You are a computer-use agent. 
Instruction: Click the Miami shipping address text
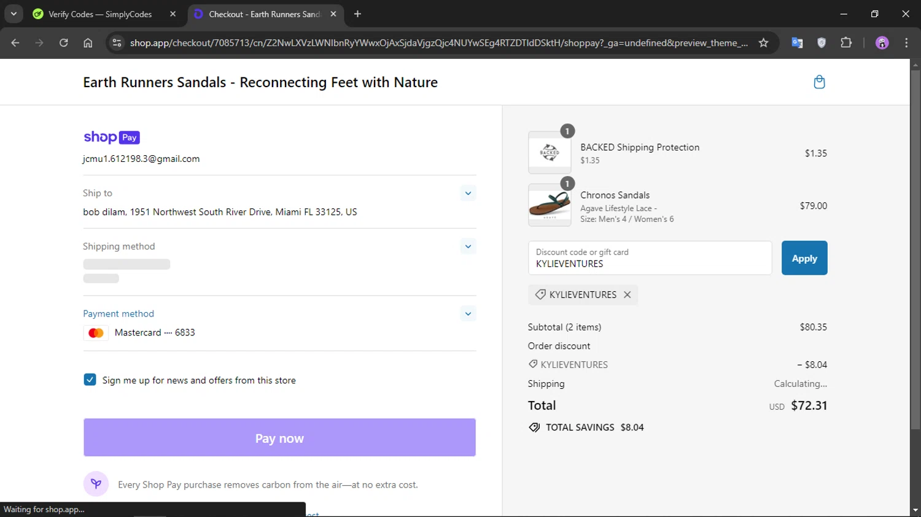[x=220, y=212]
